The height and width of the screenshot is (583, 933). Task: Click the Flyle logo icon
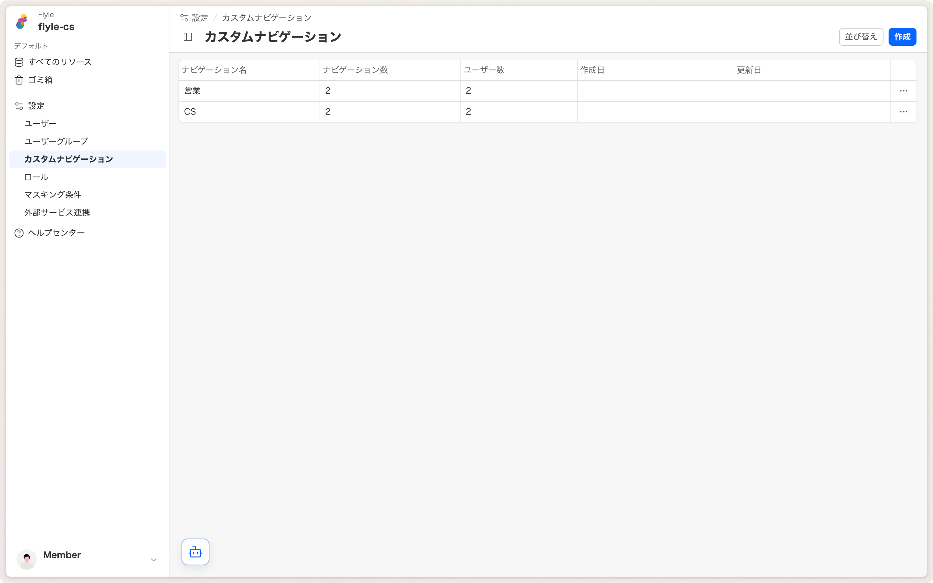(22, 22)
